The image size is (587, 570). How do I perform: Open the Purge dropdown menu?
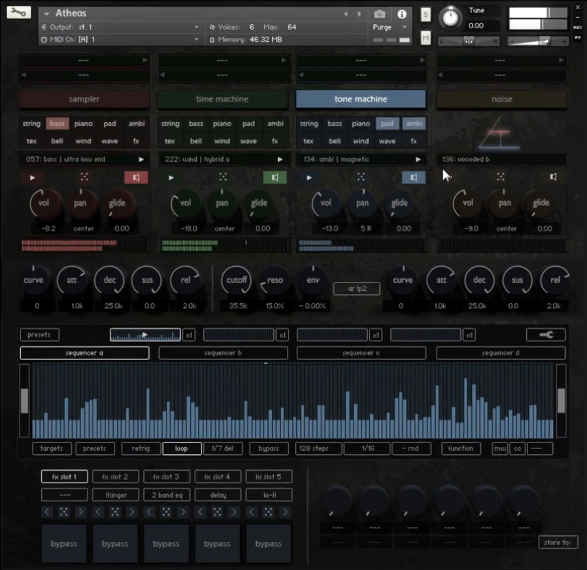click(390, 27)
